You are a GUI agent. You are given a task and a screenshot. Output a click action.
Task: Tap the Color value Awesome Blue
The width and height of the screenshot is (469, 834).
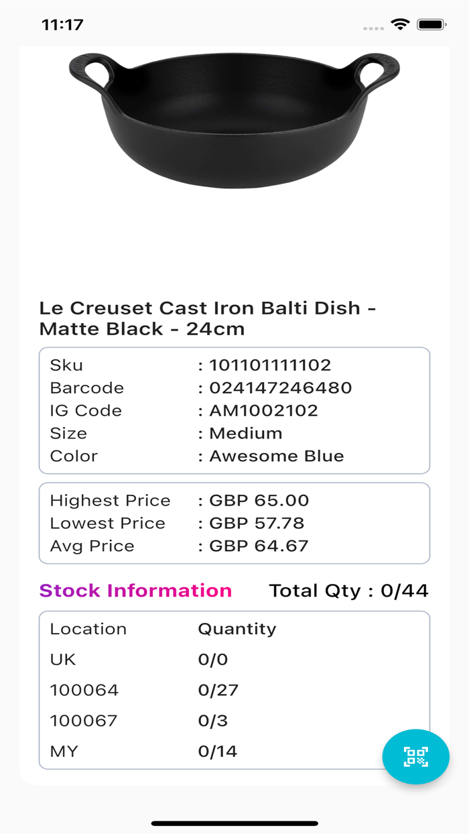coord(276,457)
